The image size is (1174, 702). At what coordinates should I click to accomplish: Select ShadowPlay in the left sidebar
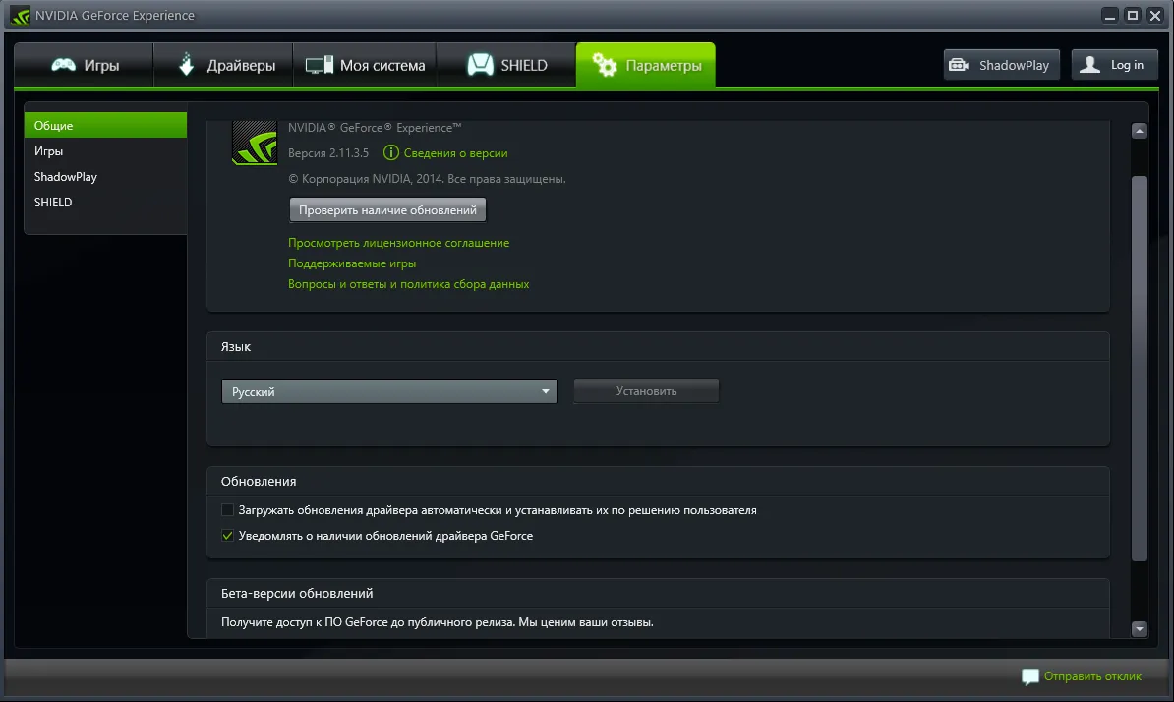click(x=66, y=177)
